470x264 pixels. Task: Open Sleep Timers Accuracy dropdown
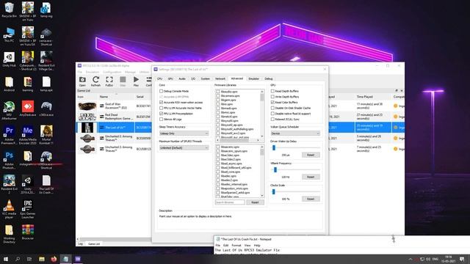[x=184, y=133]
